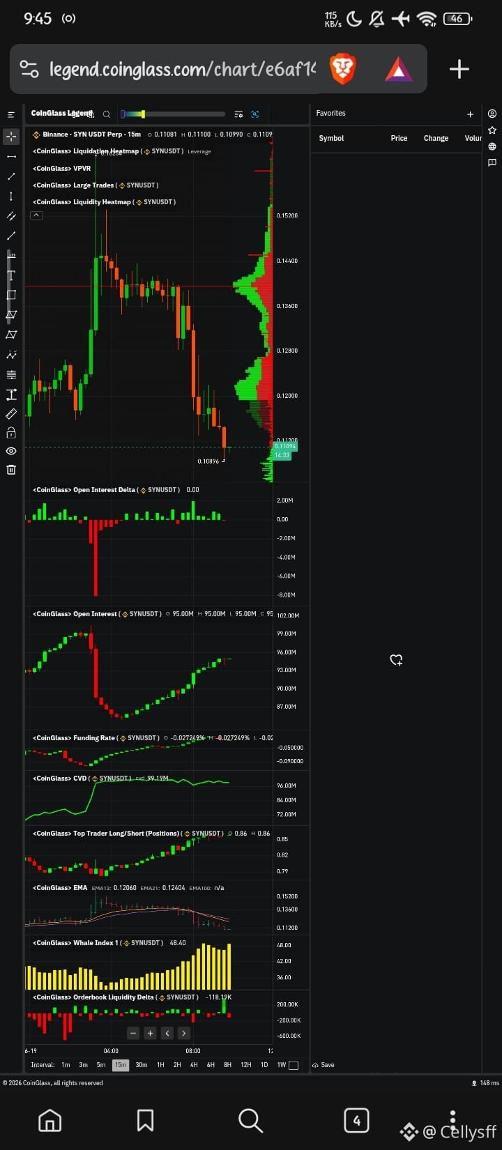This screenshot has height=1150, width=502.
Task: Sort favorites by Price column
Action: (x=399, y=138)
